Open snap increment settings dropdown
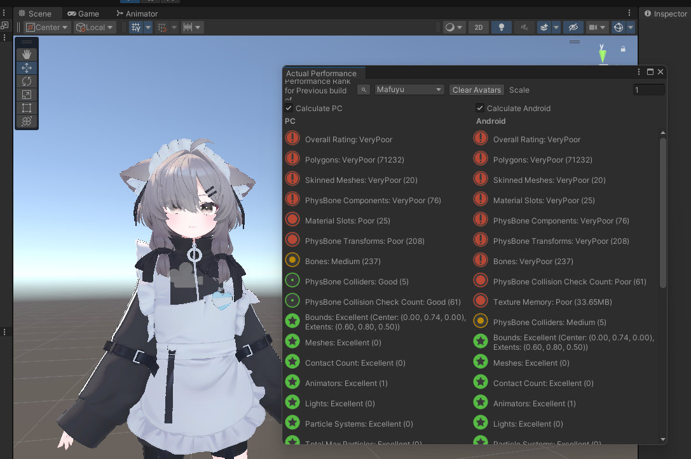This screenshot has height=459, width=691. click(x=192, y=27)
